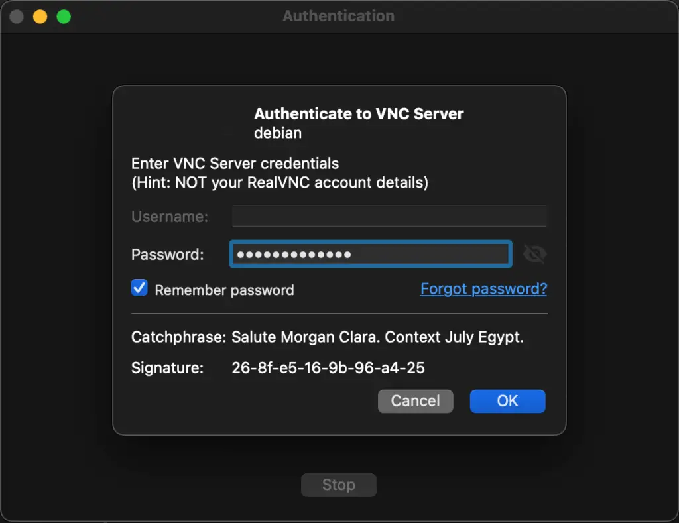Screen dimensions: 679x523
Task: Dismiss the dialog with Cancel
Action: pos(415,401)
